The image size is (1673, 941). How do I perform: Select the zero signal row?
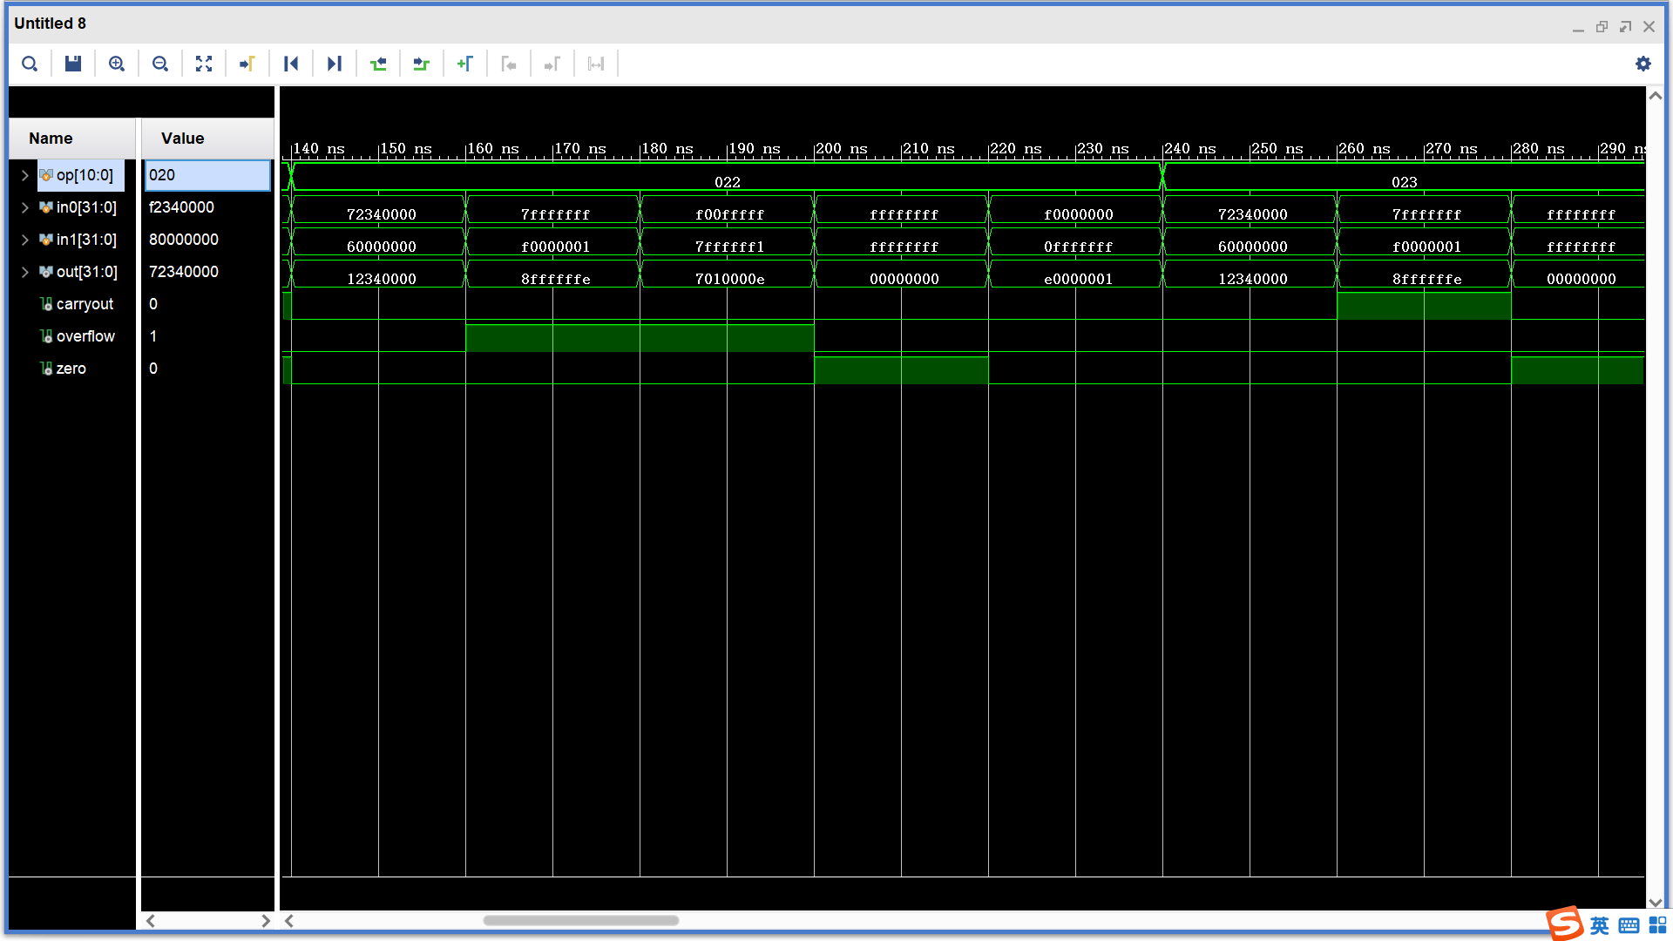[71, 369]
